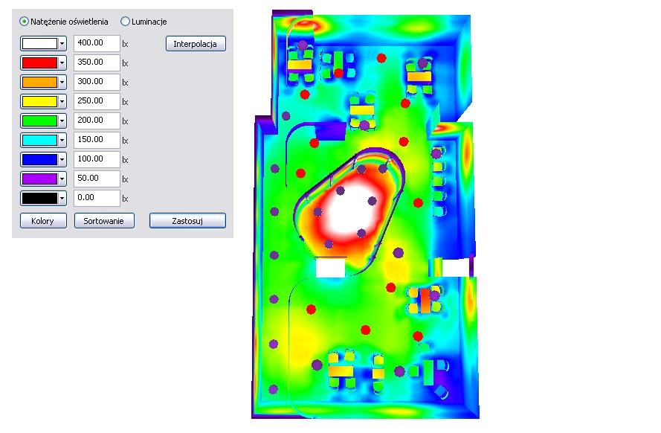Click the yellow color swatch for 250 lx
Screen dimensions: 661x433
pos(39,102)
